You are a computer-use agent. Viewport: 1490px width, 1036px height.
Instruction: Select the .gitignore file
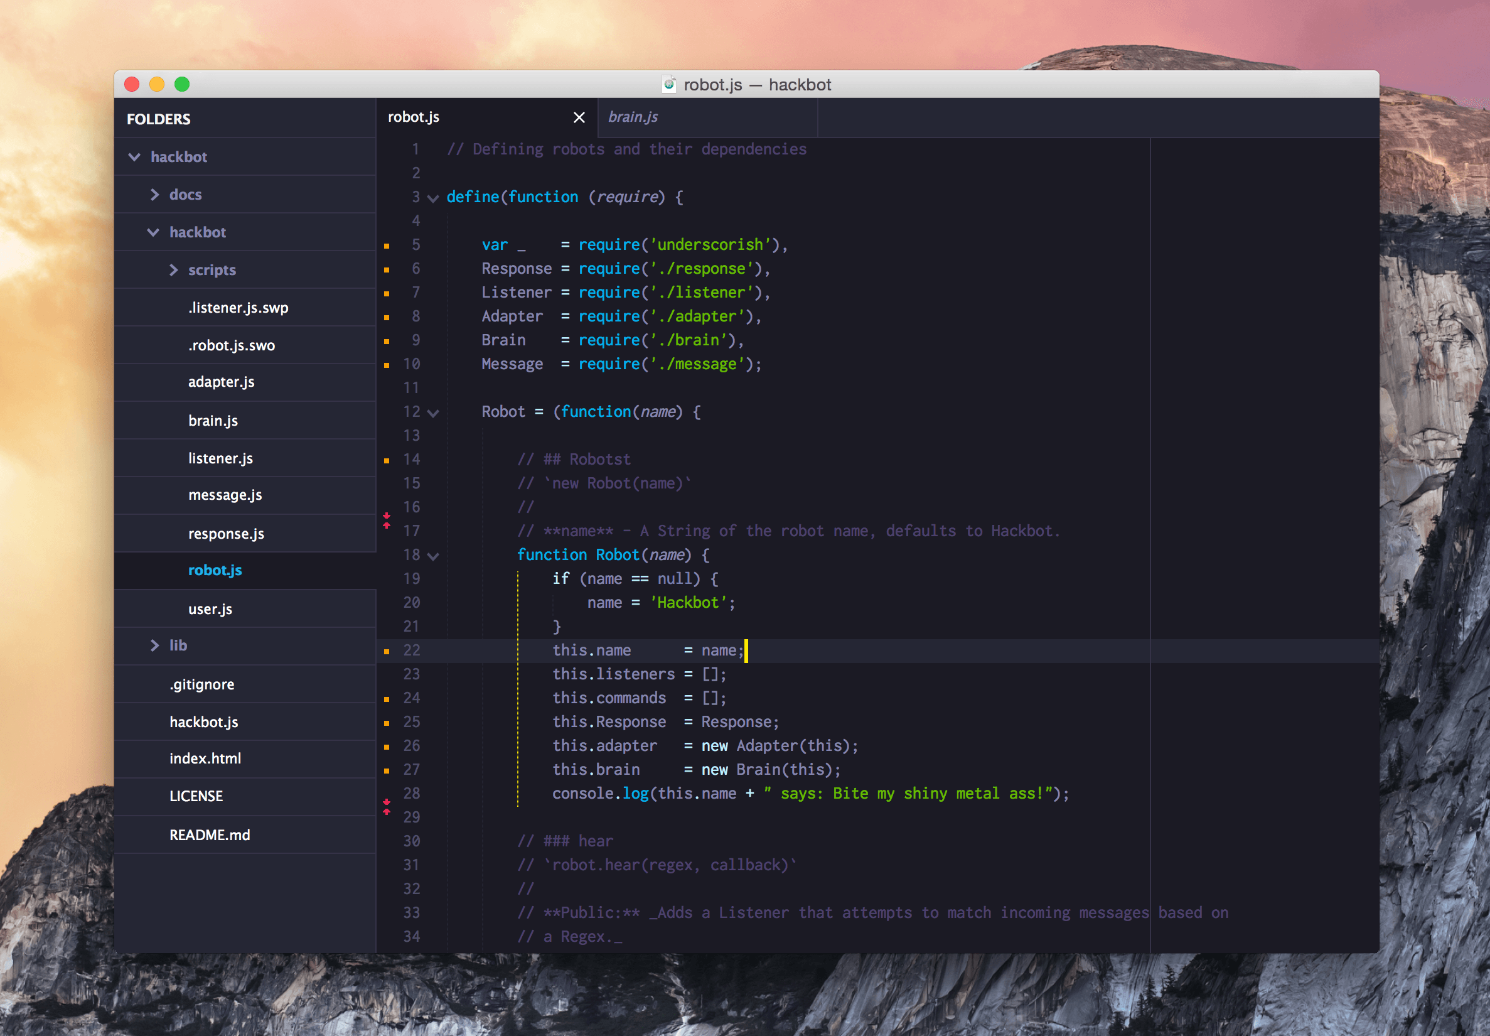(x=201, y=684)
